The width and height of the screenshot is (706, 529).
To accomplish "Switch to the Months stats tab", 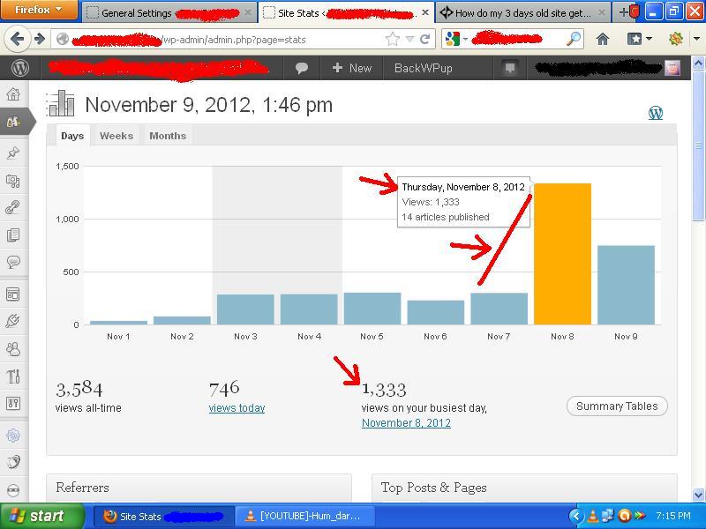I will pyautogui.click(x=168, y=136).
